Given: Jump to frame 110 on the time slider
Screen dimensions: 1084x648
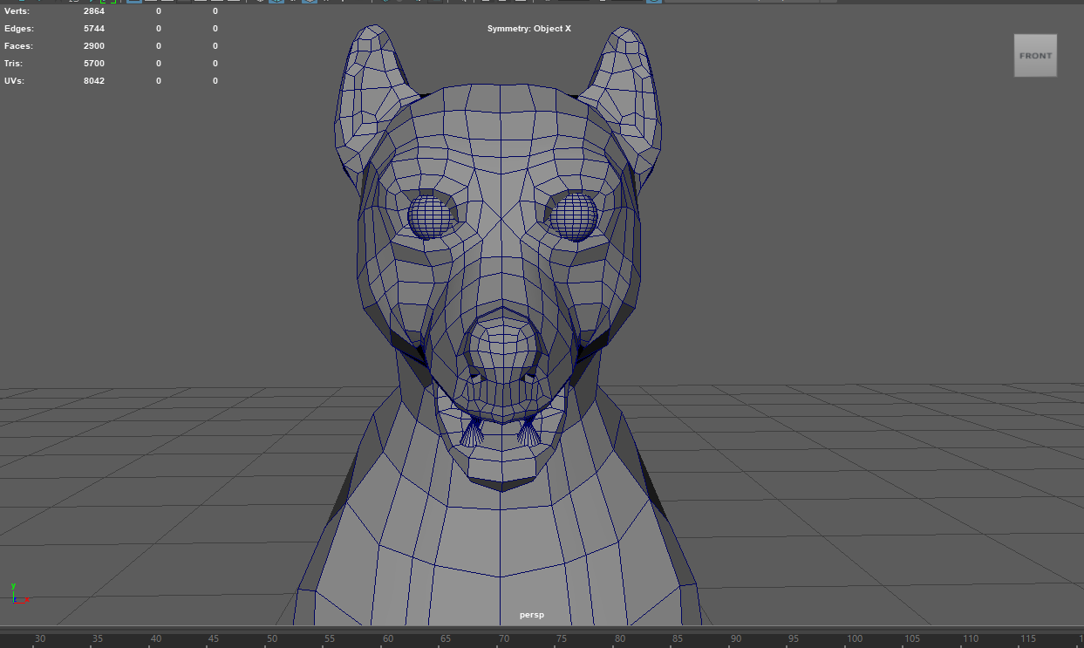Looking at the screenshot, I should click(971, 639).
